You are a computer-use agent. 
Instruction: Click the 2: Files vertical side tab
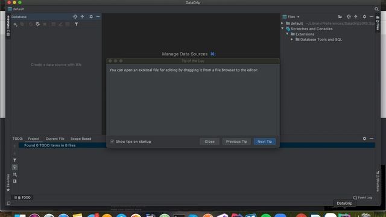pos(378,23)
